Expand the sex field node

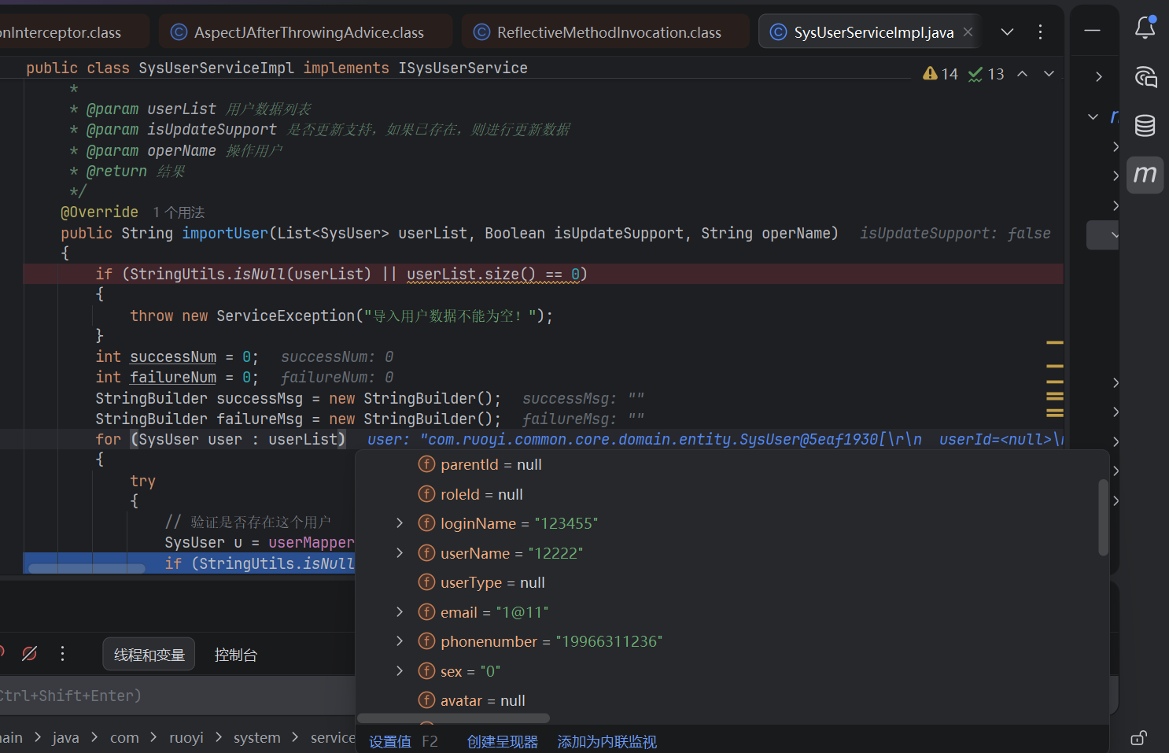click(x=400, y=671)
